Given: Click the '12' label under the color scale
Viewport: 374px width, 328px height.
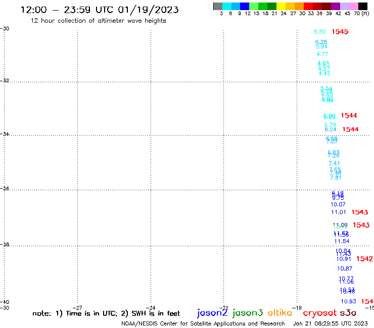Looking at the screenshot, I should pos(248,13).
